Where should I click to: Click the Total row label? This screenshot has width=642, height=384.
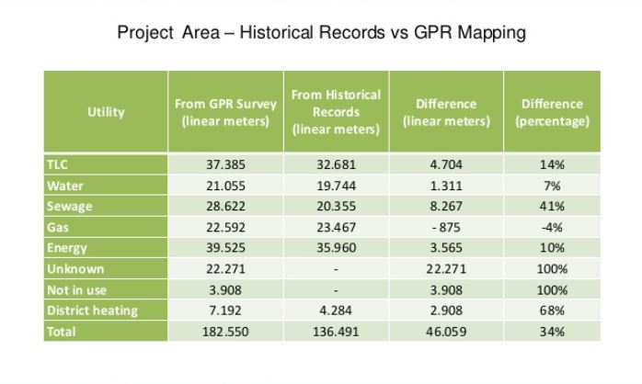[63, 332]
